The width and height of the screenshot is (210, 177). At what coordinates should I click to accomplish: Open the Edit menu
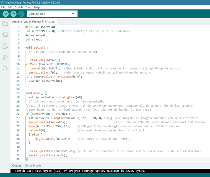pos(10,7)
